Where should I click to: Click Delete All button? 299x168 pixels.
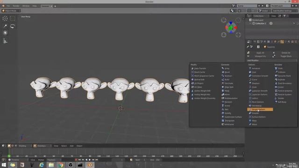pyautogui.click(x=285, y=53)
